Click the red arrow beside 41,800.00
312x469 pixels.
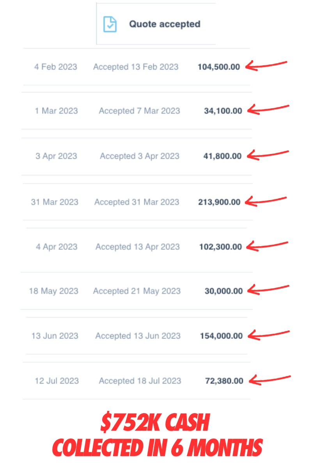(268, 154)
